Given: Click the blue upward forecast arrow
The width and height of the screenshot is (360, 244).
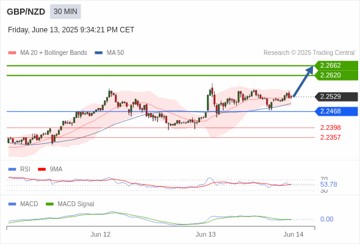Looking at the screenshot, I should click(x=303, y=81).
